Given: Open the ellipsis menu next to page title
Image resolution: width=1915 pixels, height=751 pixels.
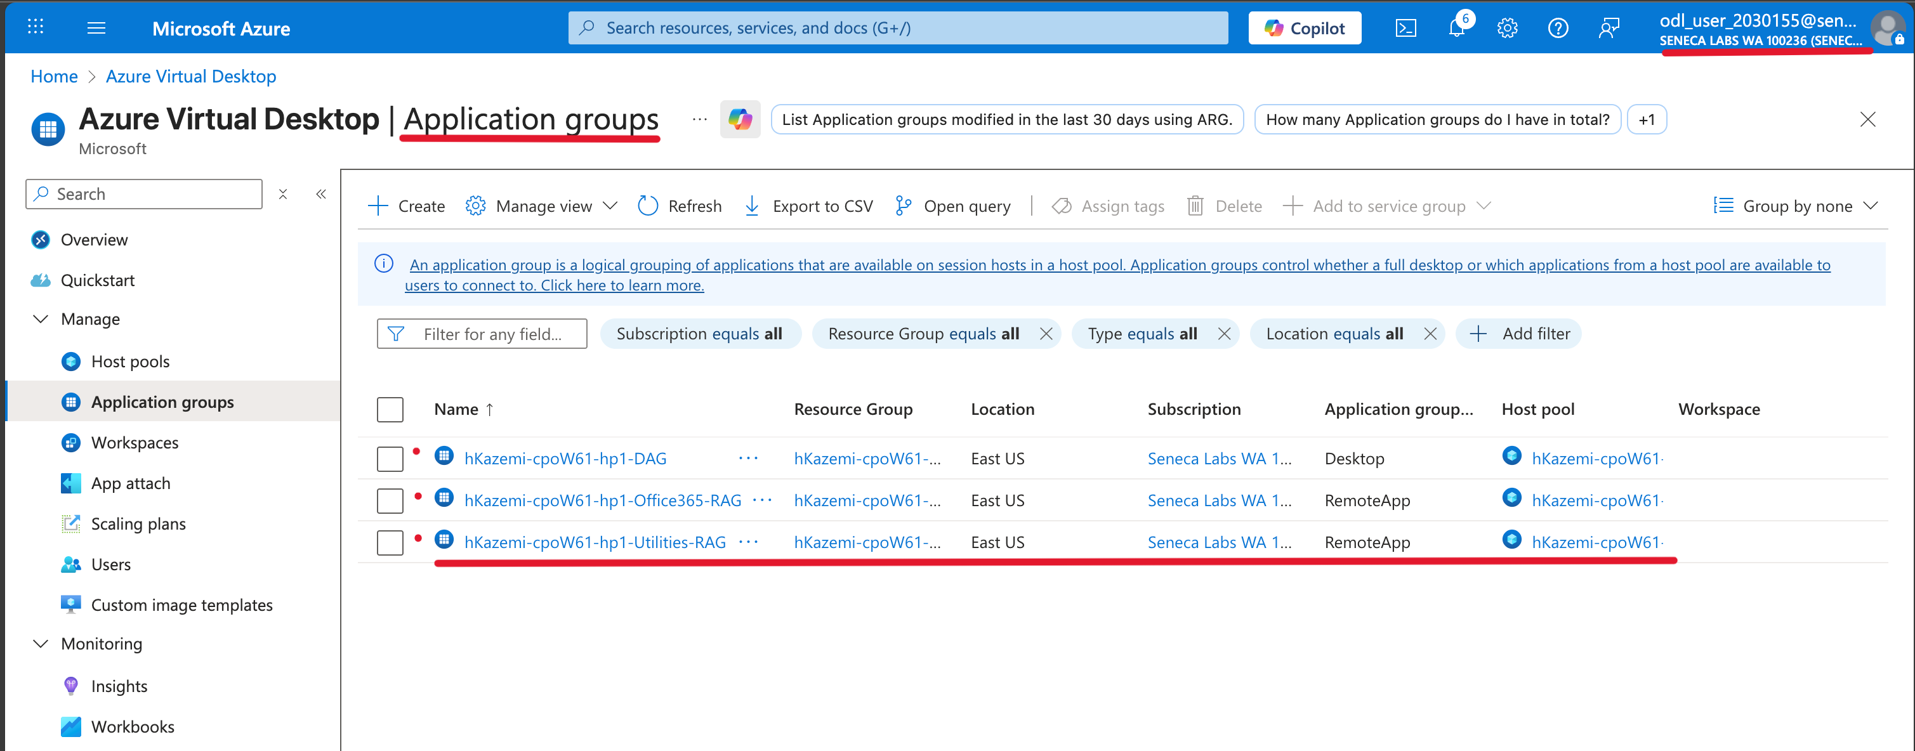Looking at the screenshot, I should click(699, 119).
